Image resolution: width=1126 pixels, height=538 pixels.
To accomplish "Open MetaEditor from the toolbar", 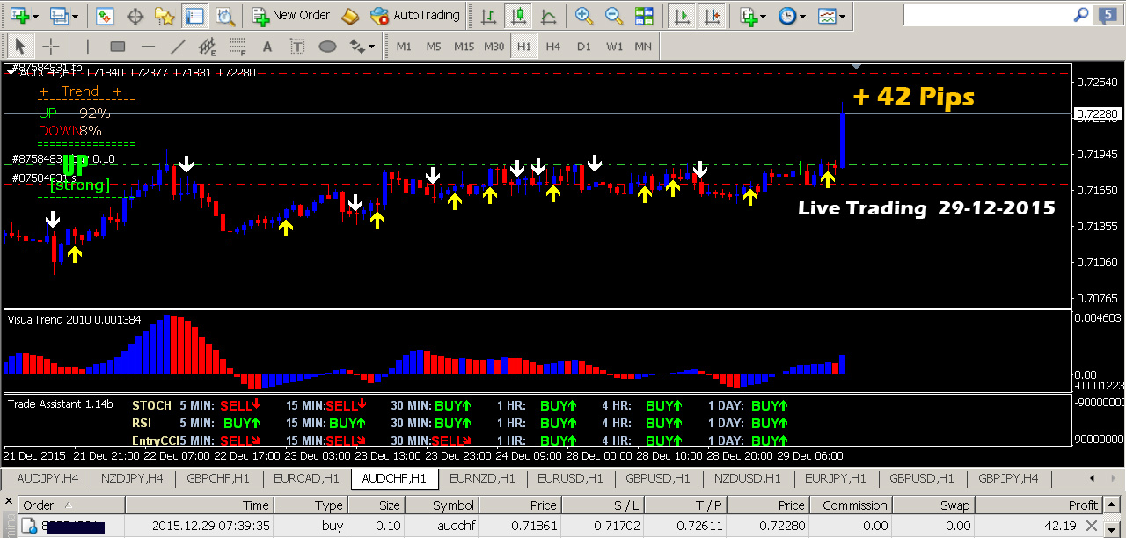I will tap(350, 15).
